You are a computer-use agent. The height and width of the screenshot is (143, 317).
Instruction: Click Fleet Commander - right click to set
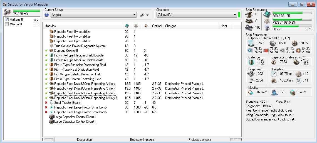pyautogui.click(x=269, y=110)
